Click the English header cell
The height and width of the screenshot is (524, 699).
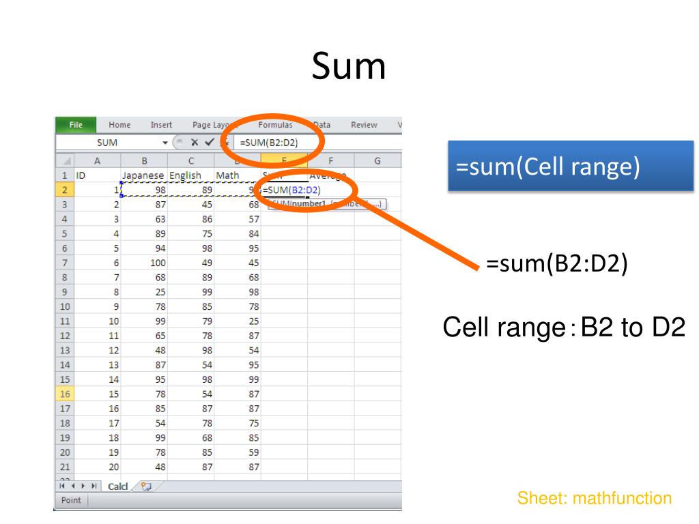click(x=191, y=175)
